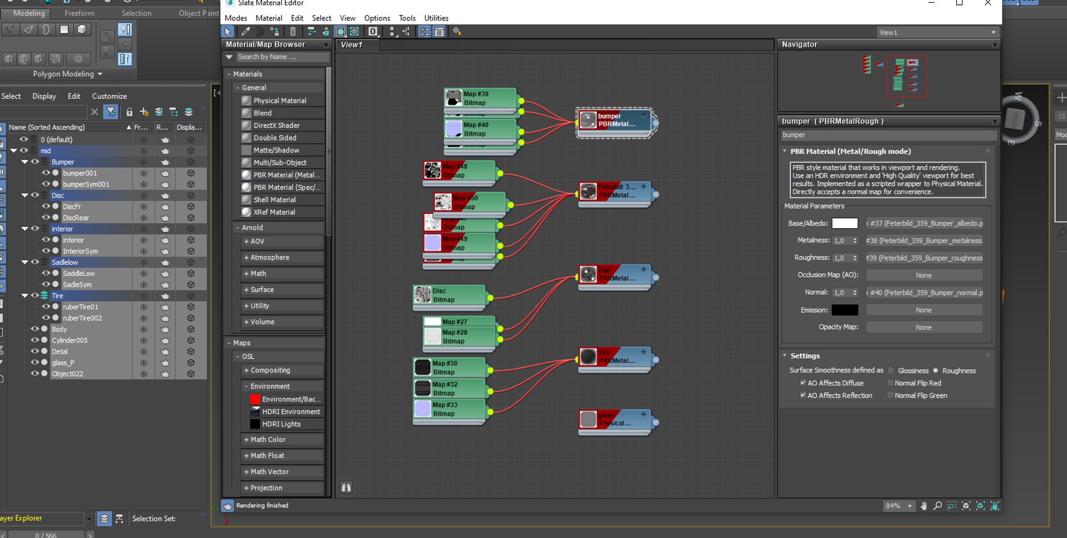
Task: Expand the Compositing group under OSL
Action: 246,370
